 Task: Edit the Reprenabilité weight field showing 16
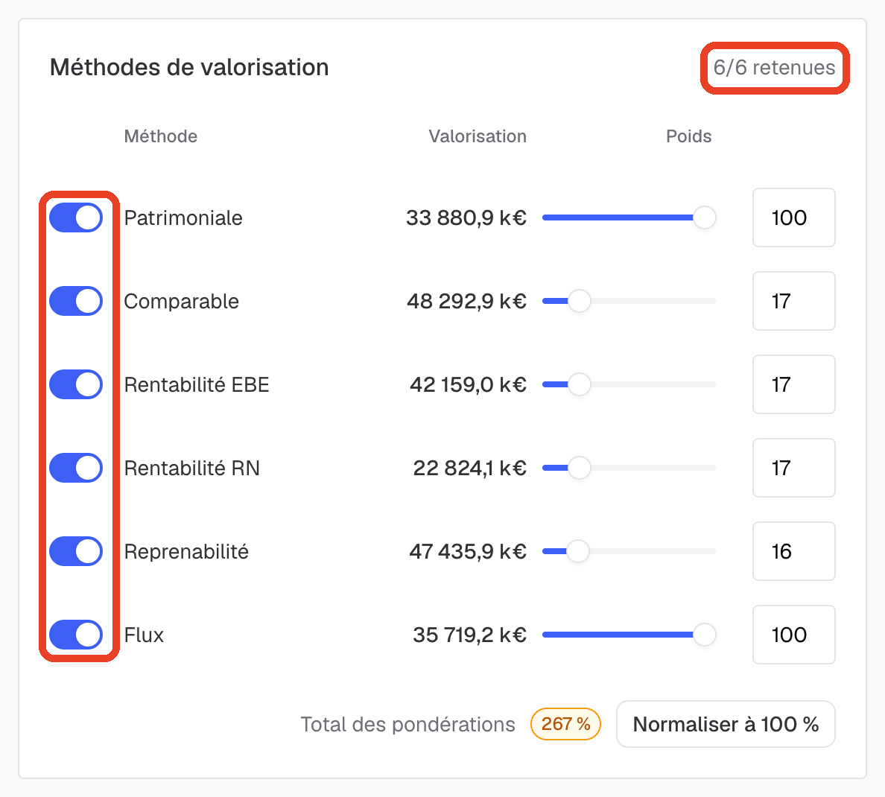point(794,551)
